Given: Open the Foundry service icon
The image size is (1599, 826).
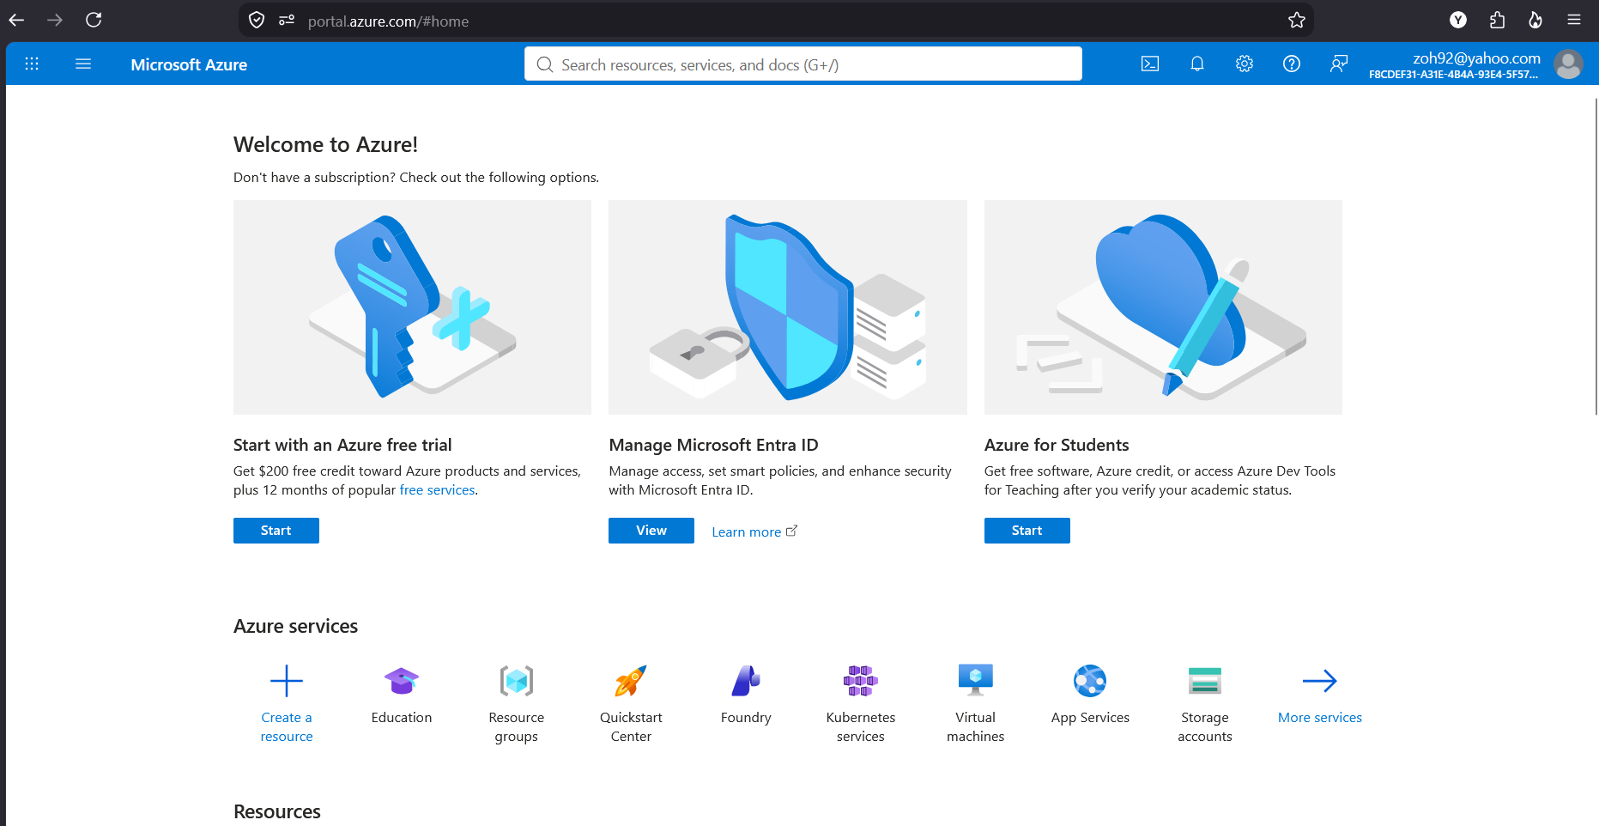Looking at the screenshot, I should 746,681.
